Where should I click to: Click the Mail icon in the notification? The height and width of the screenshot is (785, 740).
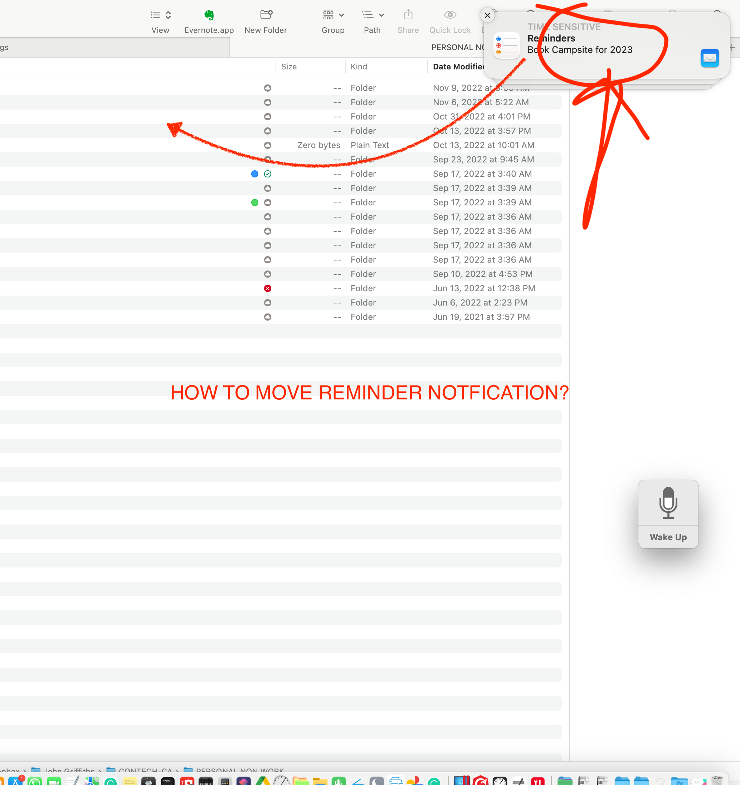[709, 58]
